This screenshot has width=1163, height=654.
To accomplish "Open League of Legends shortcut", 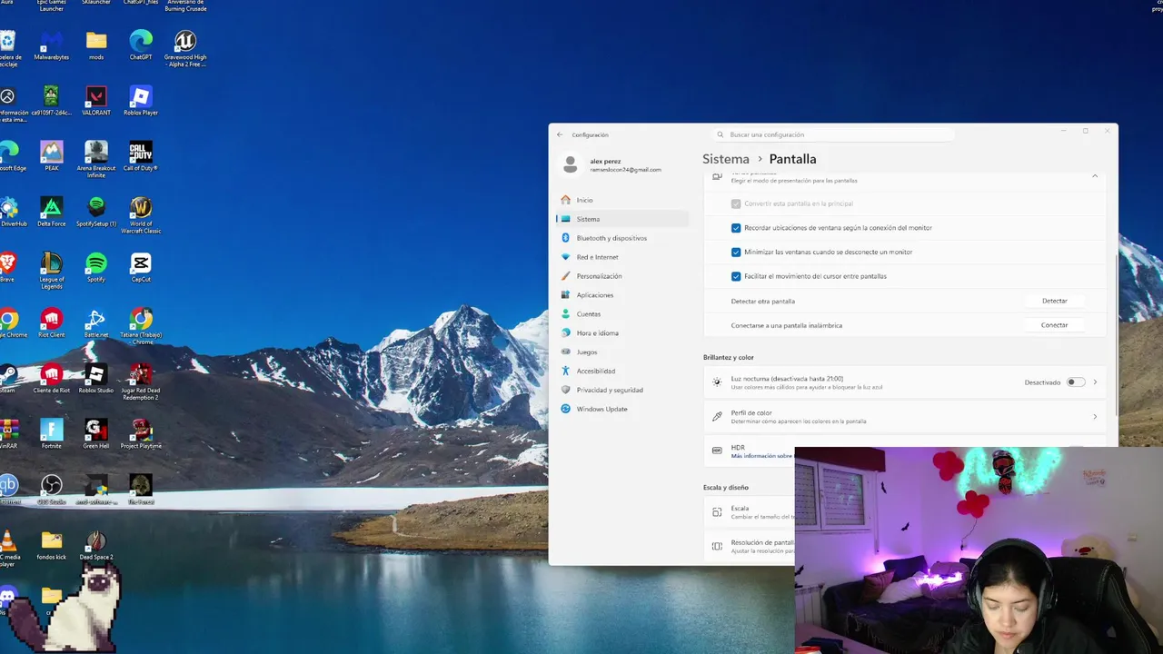I will [52, 271].
